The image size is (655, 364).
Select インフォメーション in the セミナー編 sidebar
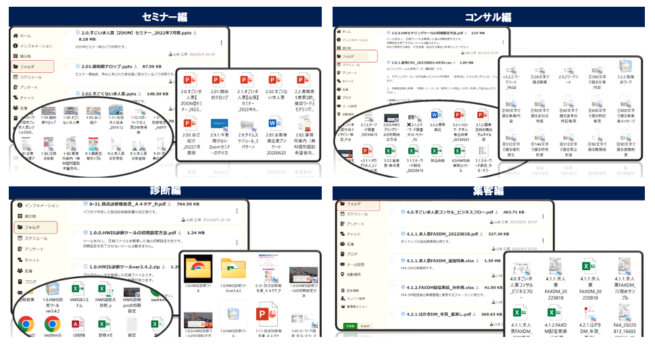(x=32, y=46)
